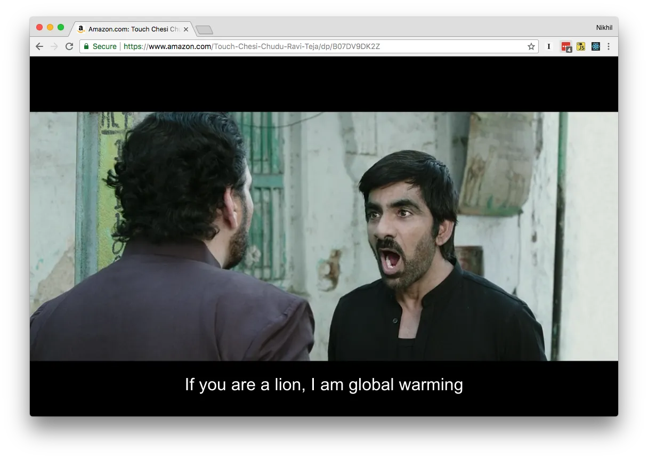The image size is (648, 459).
Task: Go back to the previous page
Action: coord(39,46)
